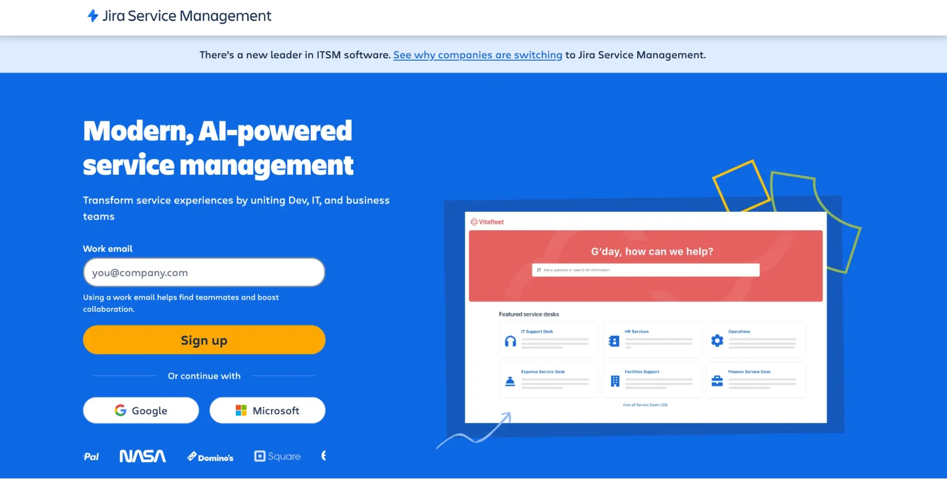This screenshot has height=479, width=947.
Task: Click the Vitafleet logo in the demo
Action: [x=487, y=221]
